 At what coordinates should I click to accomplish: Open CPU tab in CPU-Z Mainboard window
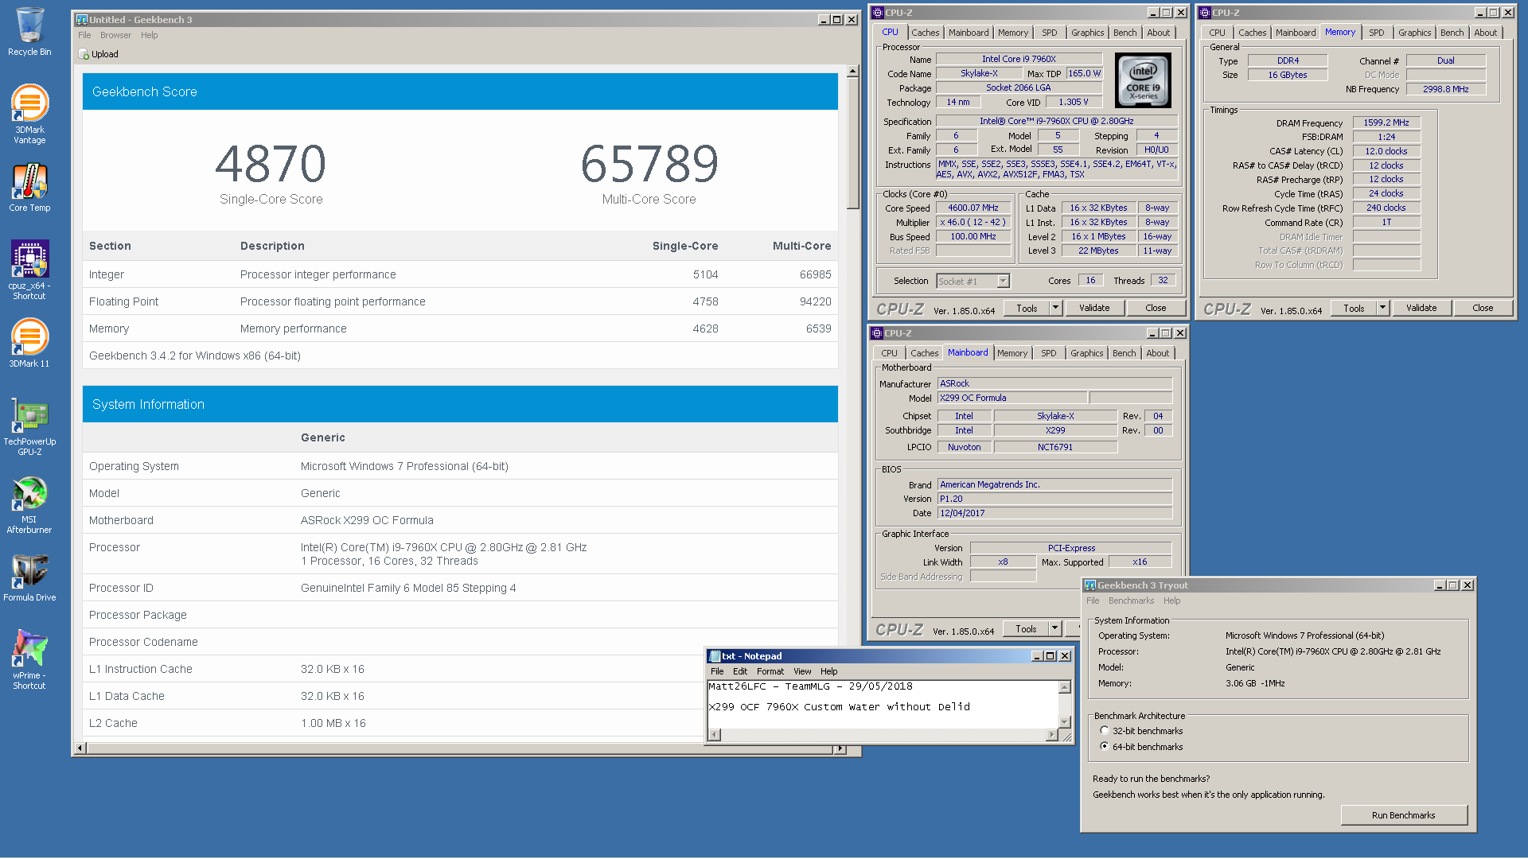tap(889, 353)
